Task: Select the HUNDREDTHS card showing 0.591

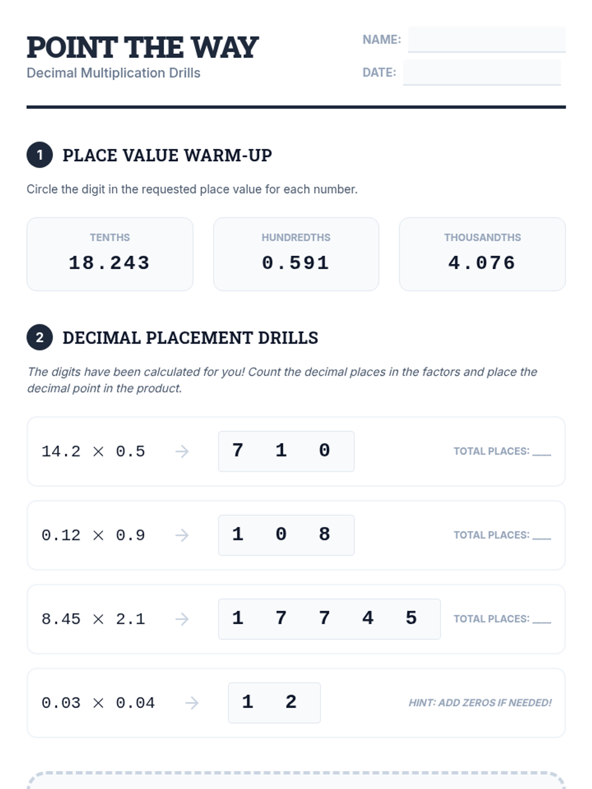Action: pyautogui.click(x=296, y=254)
